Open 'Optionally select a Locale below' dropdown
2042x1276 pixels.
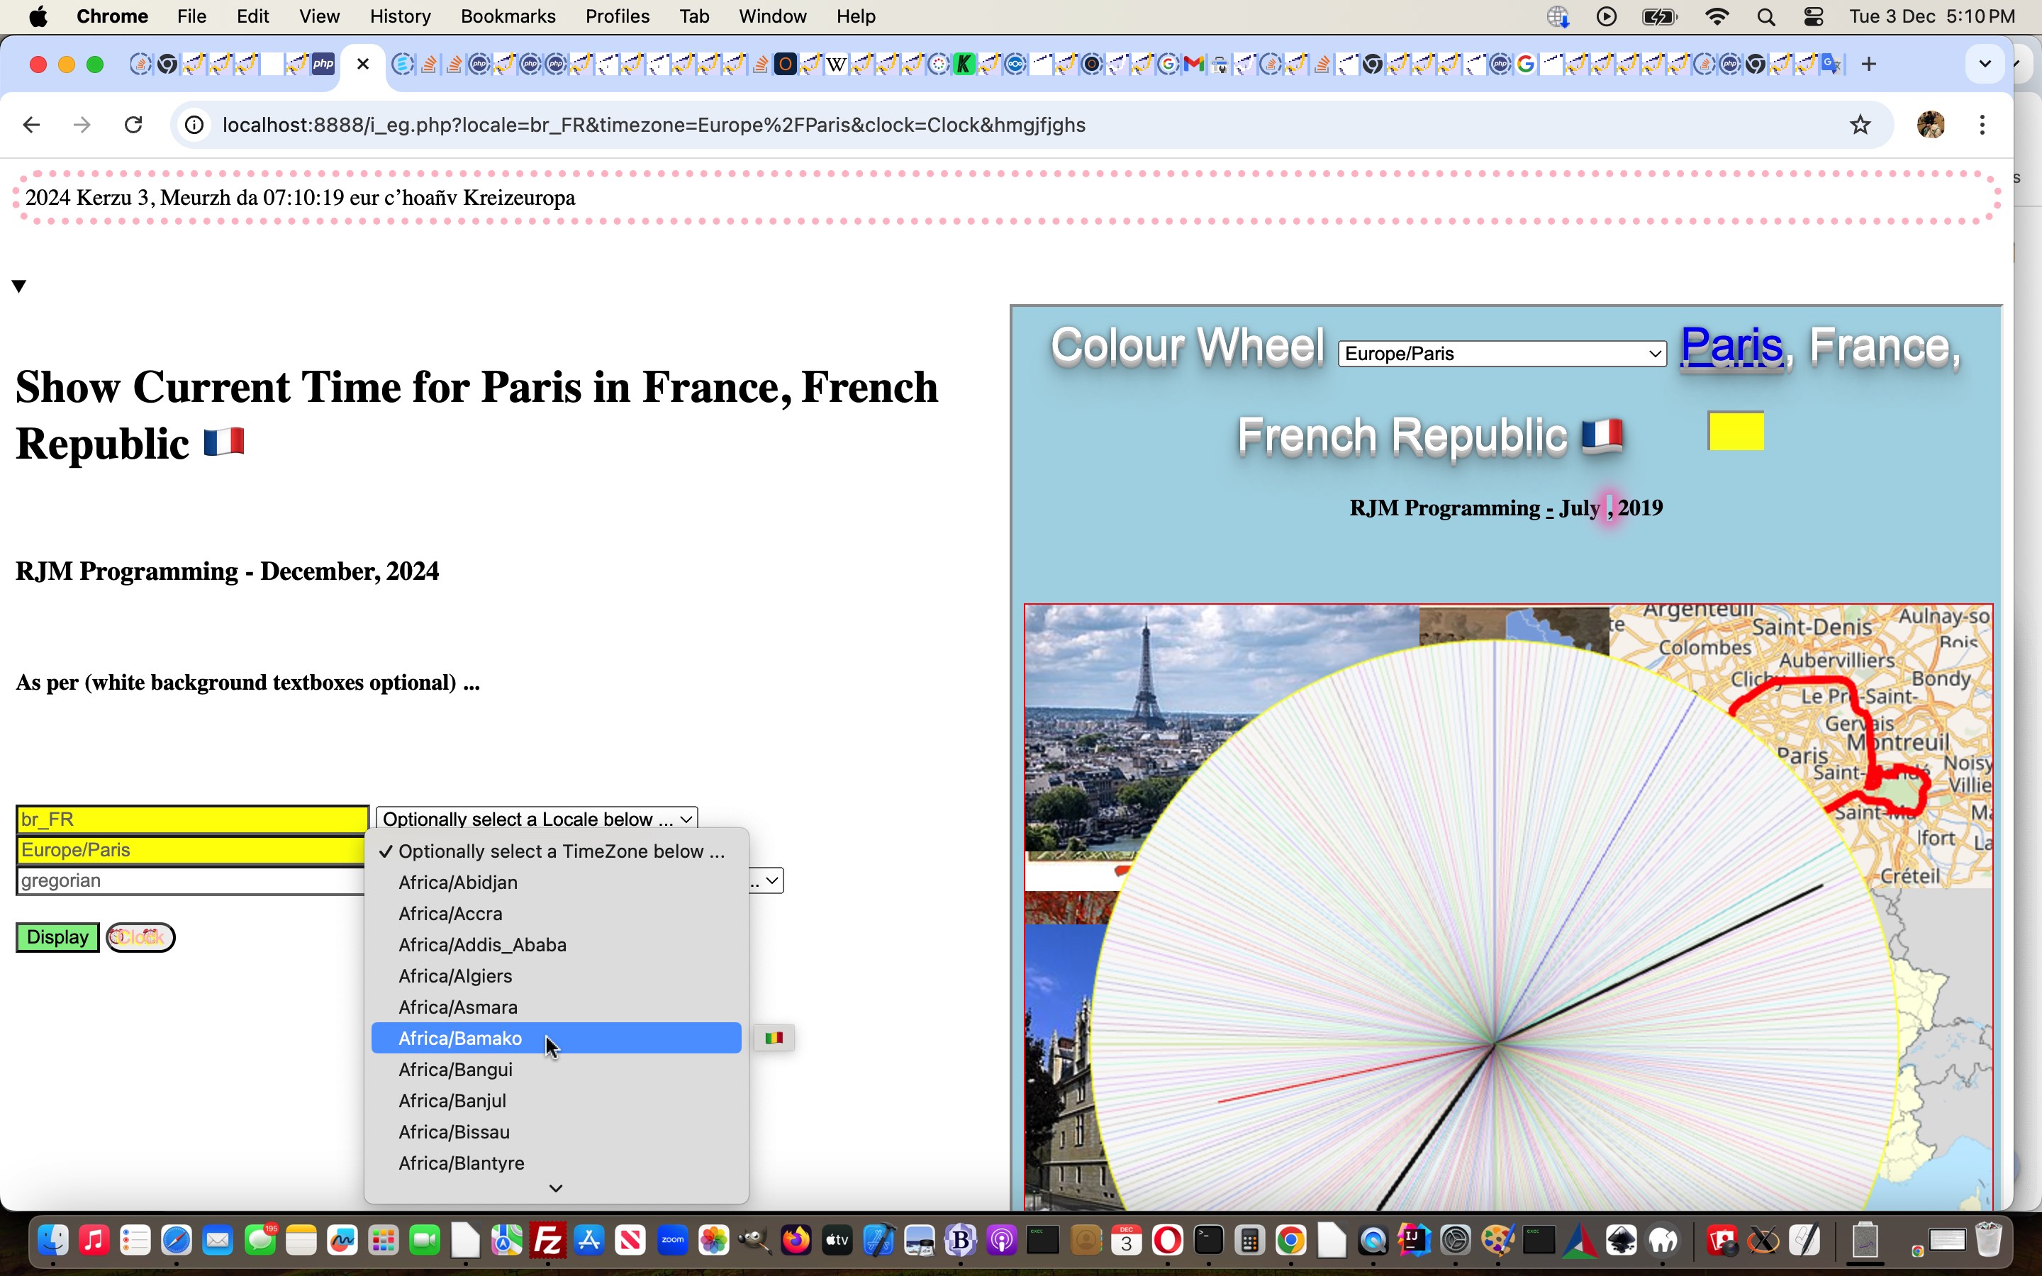tap(537, 819)
